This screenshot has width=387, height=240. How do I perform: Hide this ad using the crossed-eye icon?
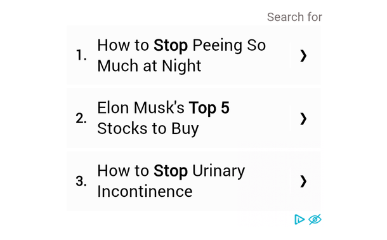(x=315, y=219)
